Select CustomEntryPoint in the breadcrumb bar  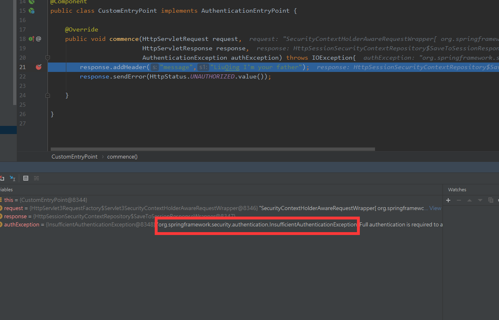click(75, 157)
